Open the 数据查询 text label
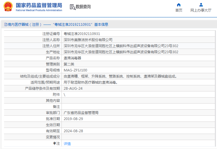 (83, 7)
